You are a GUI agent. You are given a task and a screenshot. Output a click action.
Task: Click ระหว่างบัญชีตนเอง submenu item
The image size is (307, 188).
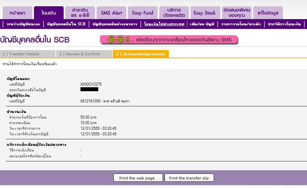pos(23,24)
